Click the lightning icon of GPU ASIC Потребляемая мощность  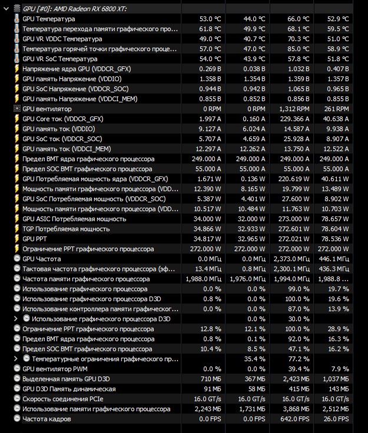pos(17,219)
